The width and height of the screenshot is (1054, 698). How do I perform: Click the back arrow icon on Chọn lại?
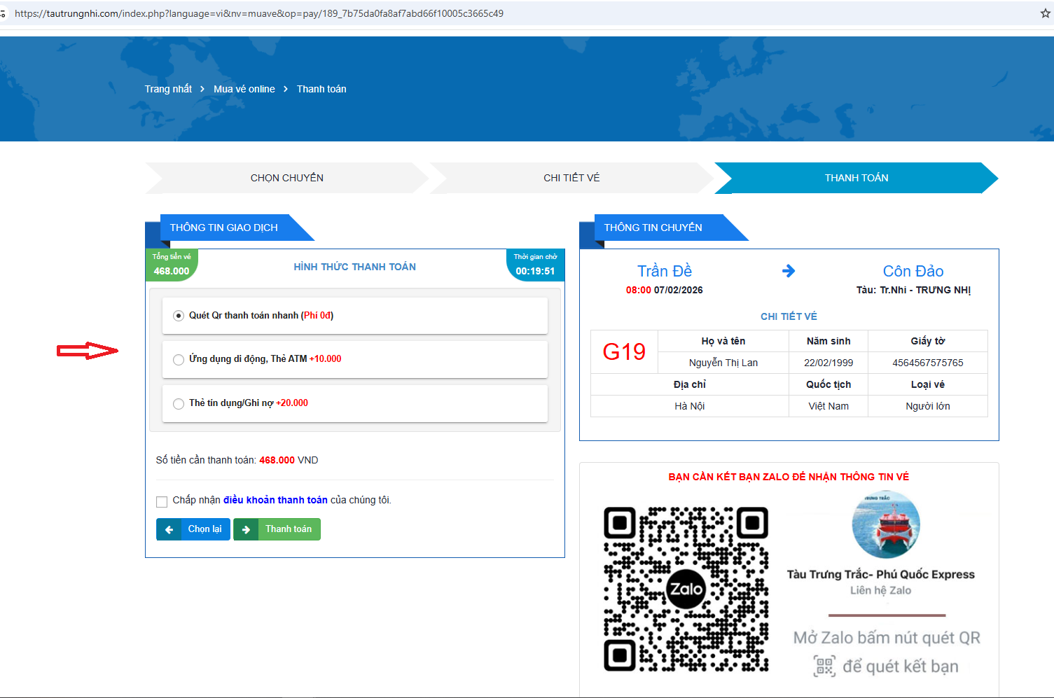point(169,530)
